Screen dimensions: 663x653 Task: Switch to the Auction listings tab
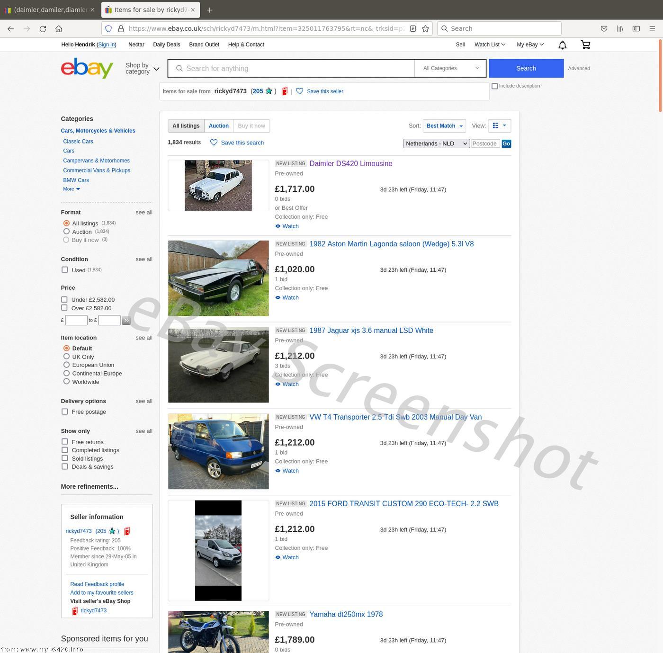click(x=218, y=126)
